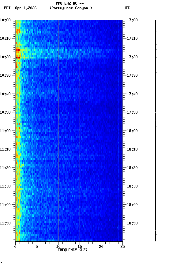The height and width of the screenshot is (266, 169).
Task: Click the UTC timezone label
Action: click(127, 8)
